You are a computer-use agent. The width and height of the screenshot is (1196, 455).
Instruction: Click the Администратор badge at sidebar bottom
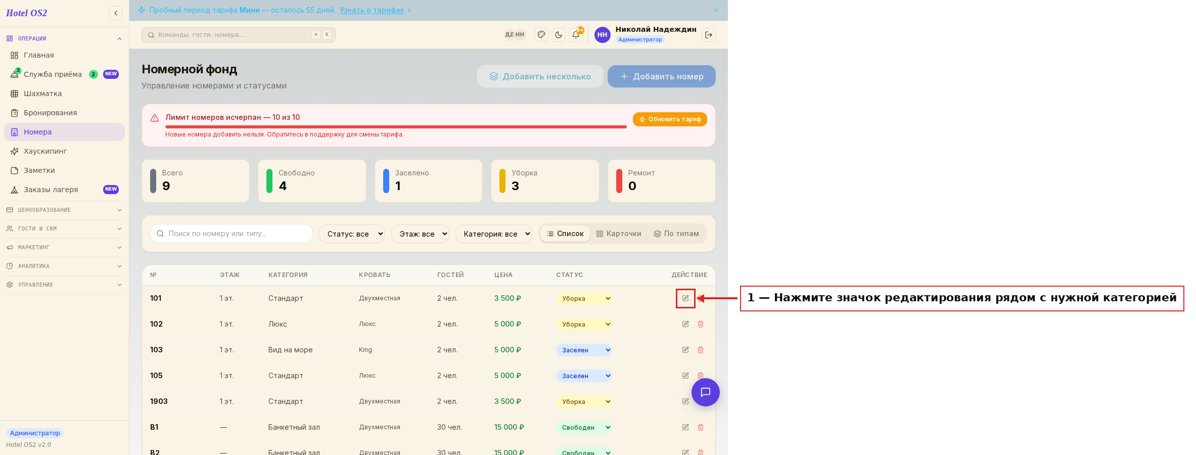[x=35, y=433]
